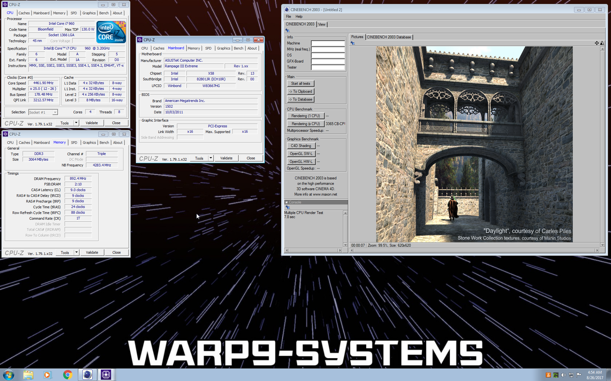Start the OpenGL SW-L test

pyautogui.click(x=301, y=154)
